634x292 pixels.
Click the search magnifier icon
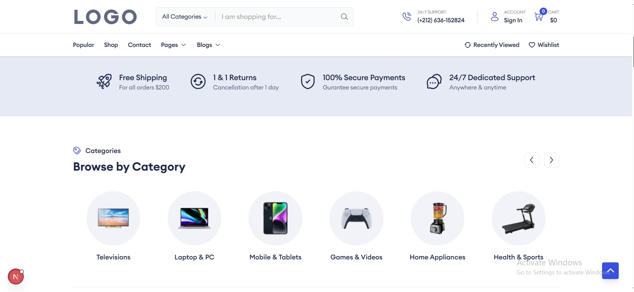(344, 17)
